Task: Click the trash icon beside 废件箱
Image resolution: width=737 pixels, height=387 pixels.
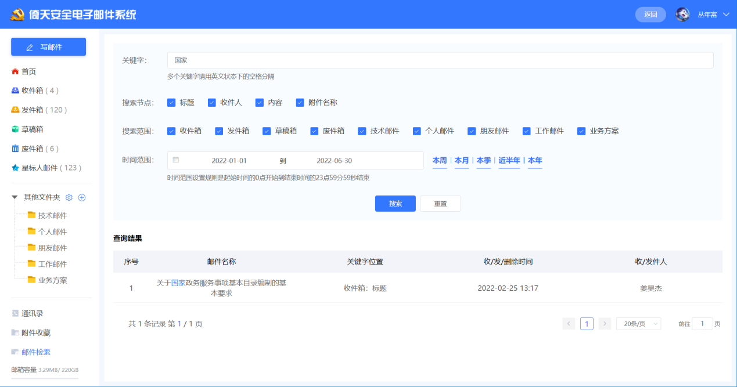Action: coord(15,149)
